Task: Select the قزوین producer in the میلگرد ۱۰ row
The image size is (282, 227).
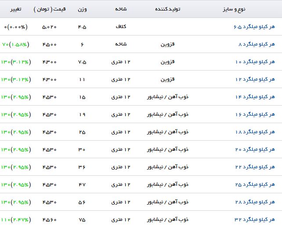Action: point(167,62)
